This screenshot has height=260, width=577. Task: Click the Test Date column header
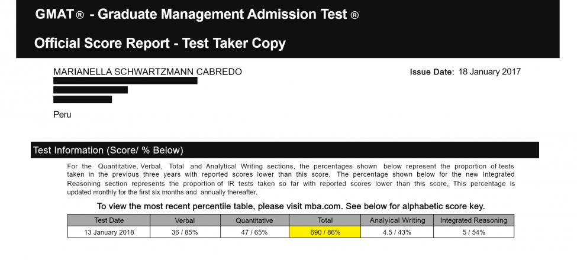click(x=108, y=220)
